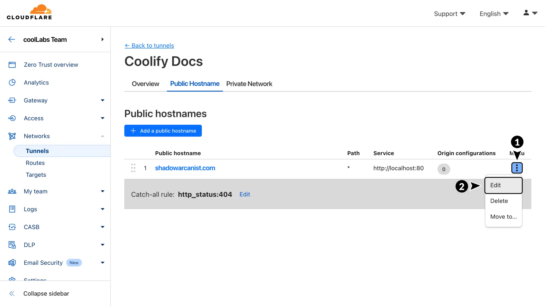This screenshot has height=306, width=545.
Task: Switch to the Private Network tab
Action: pyautogui.click(x=249, y=84)
